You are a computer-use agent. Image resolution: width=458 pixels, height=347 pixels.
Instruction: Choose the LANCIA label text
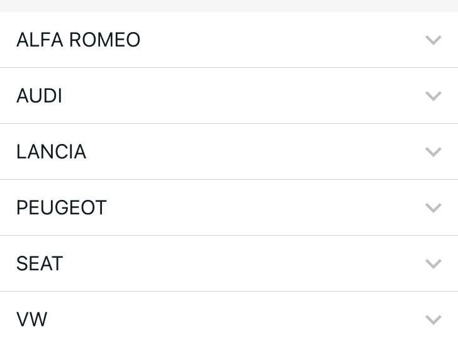[x=51, y=152]
